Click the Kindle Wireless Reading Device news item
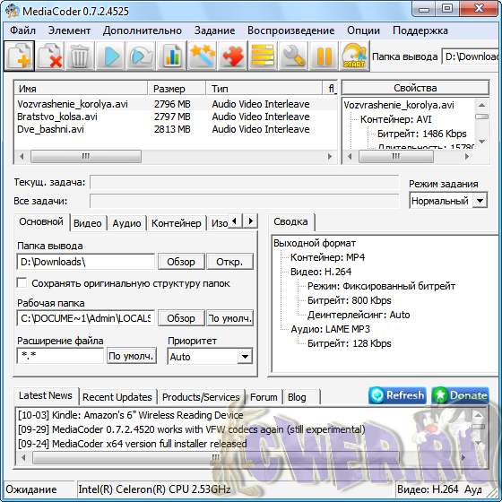Viewport: 502px width, 502px height. (x=131, y=415)
